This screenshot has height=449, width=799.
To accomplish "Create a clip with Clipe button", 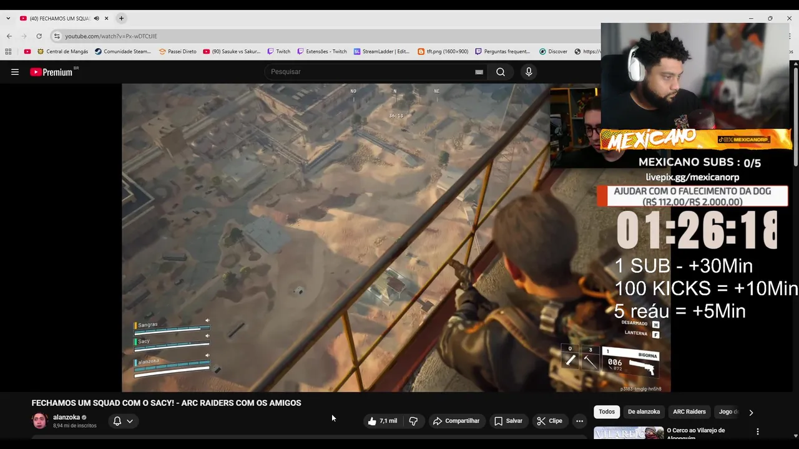I will (x=550, y=421).
